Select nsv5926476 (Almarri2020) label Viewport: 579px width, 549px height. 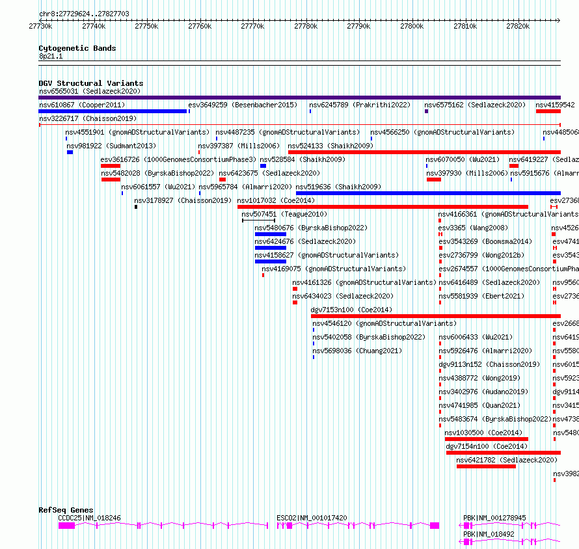485,351
